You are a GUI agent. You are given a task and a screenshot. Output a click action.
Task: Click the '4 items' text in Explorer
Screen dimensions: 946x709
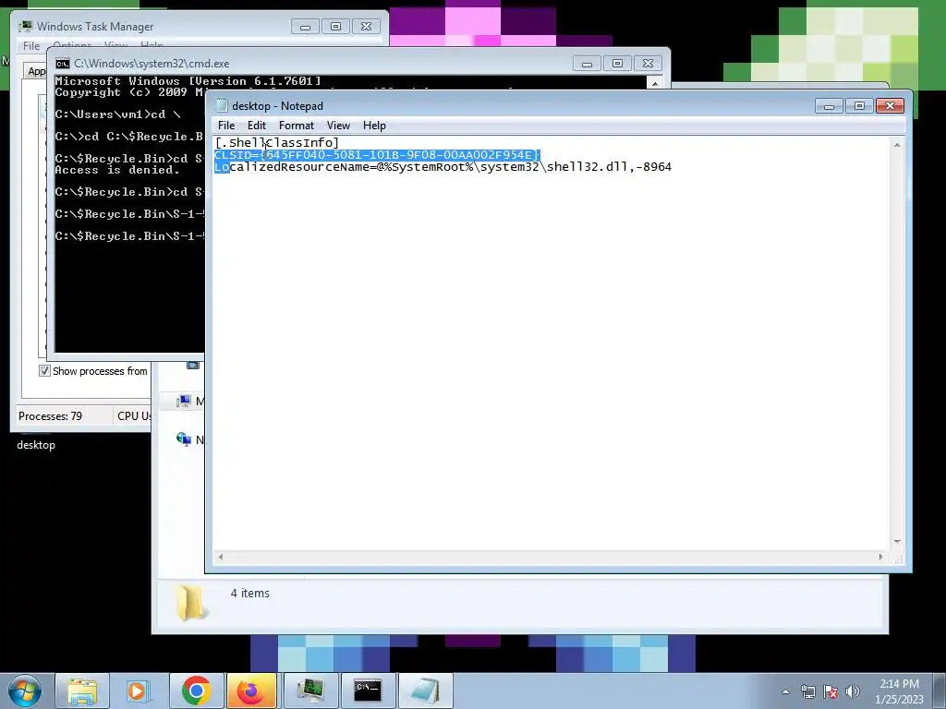tap(249, 594)
